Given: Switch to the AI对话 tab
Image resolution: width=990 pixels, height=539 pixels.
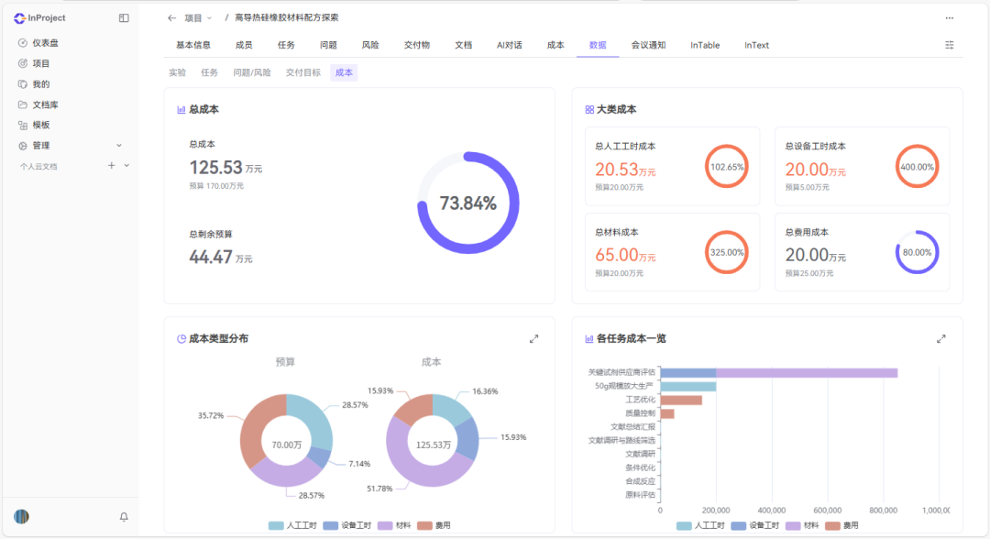Looking at the screenshot, I should point(509,43).
